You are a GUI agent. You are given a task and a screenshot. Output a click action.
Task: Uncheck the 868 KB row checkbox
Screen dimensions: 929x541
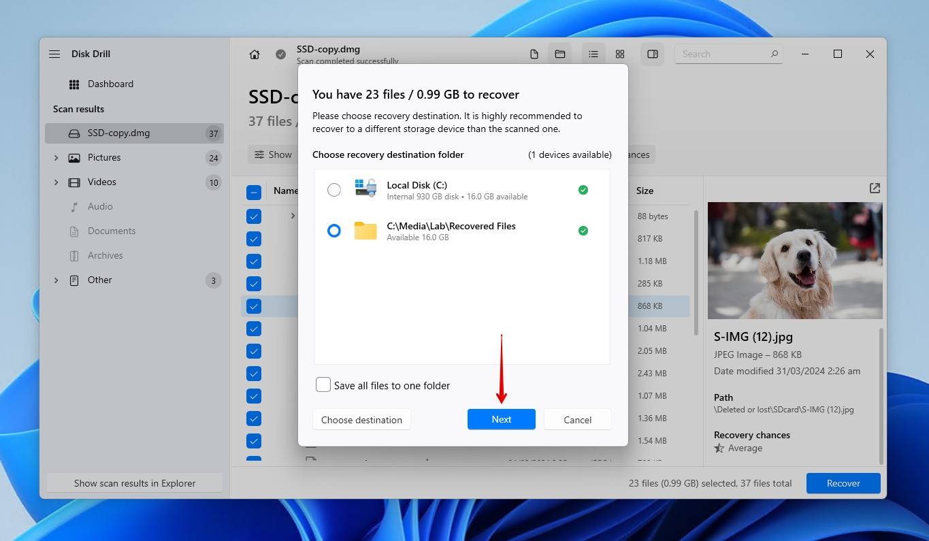[x=254, y=306]
